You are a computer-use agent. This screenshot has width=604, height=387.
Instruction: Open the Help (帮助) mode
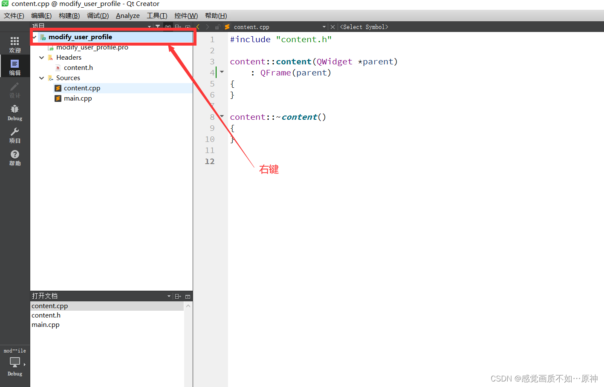(15, 157)
